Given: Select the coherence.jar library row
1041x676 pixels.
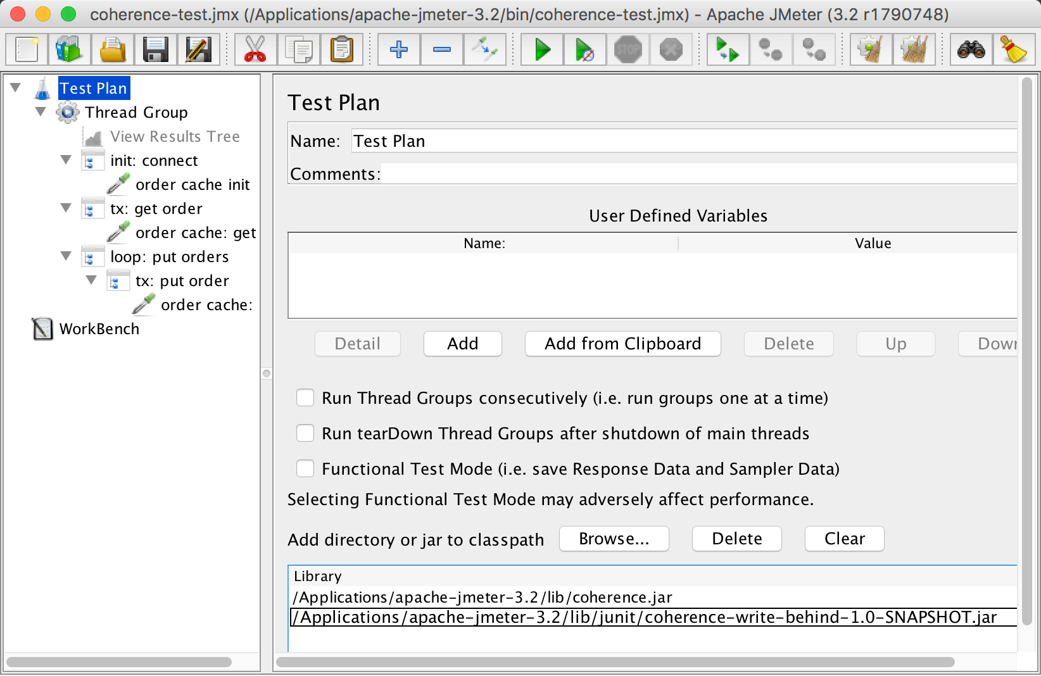Looking at the screenshot, I should tap(653, 597).
